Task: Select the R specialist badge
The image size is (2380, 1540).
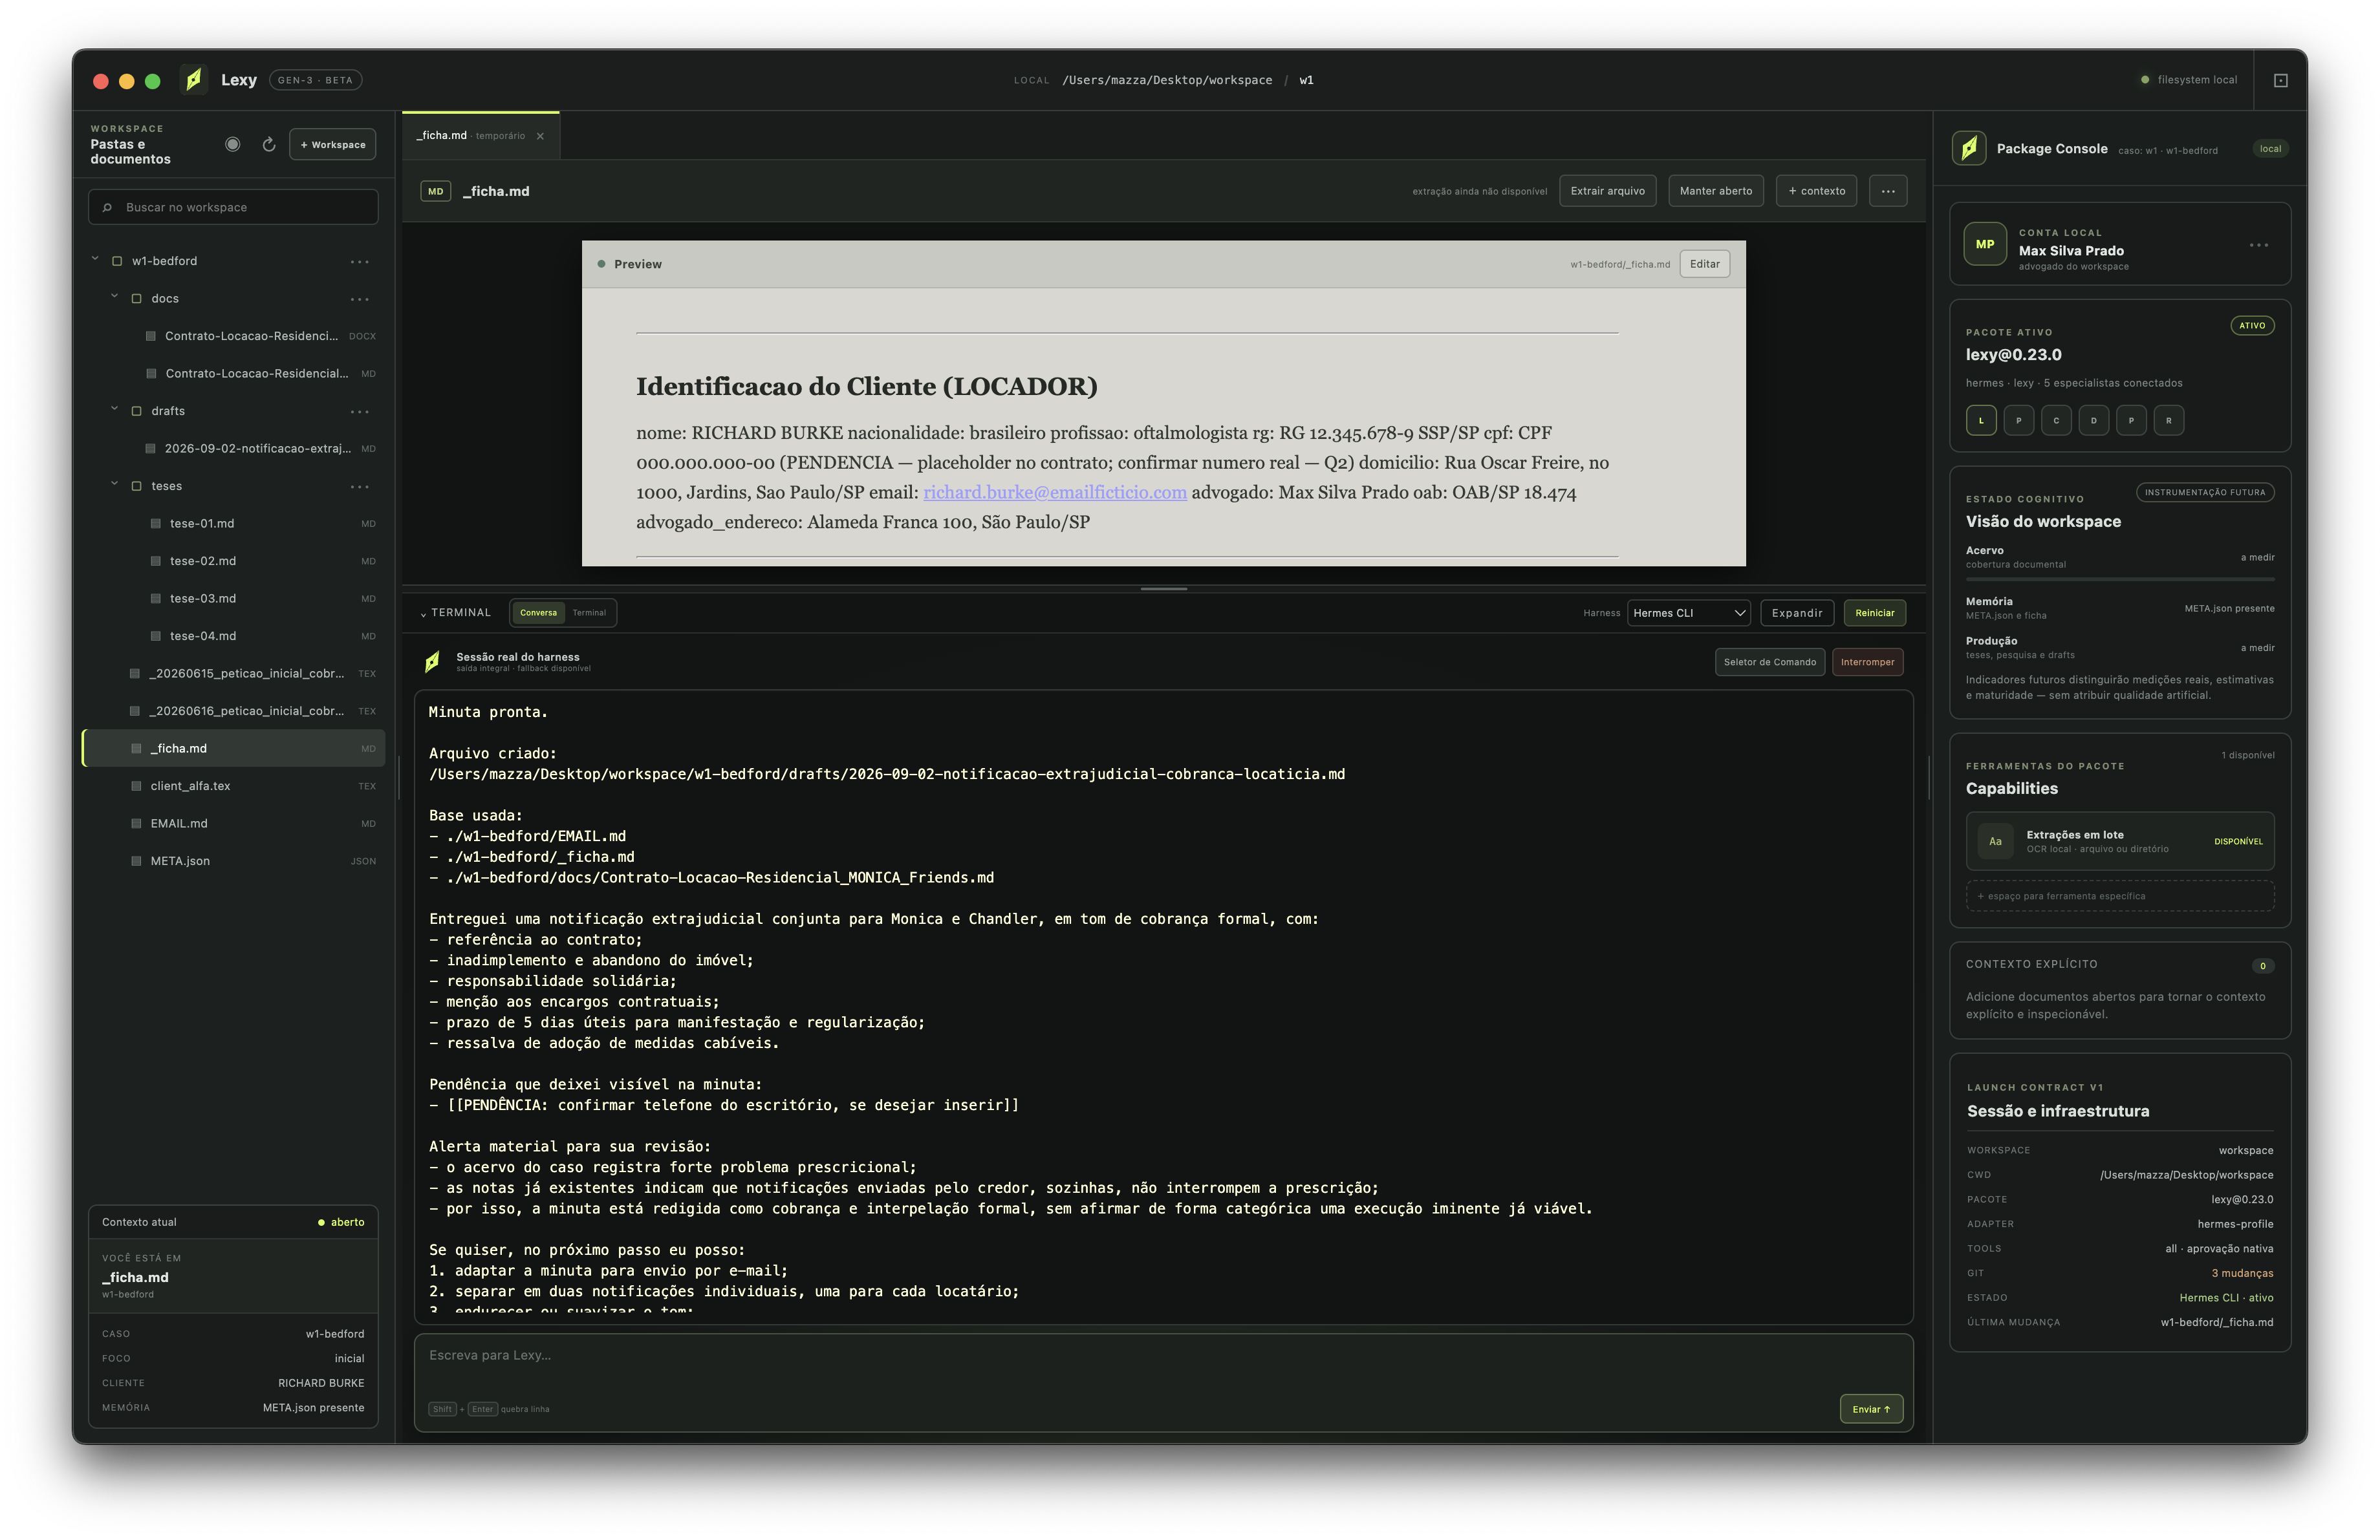Action: tap(2169, 421)
